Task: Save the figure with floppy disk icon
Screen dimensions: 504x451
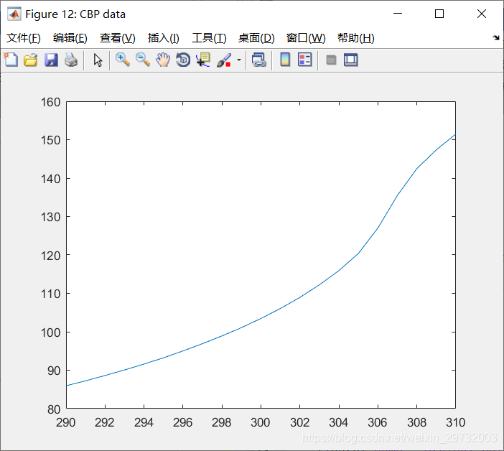Action: [51, 60]
